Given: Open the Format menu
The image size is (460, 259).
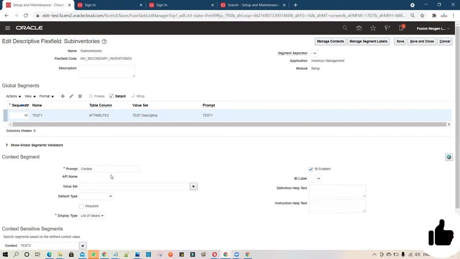Looking at the screenshot, I should [46, 96].
